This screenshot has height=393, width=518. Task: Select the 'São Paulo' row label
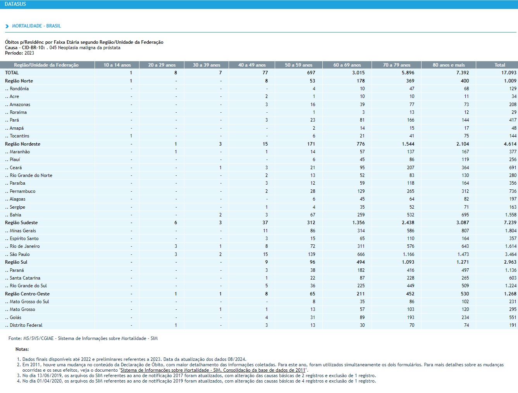tap(19, 254)
